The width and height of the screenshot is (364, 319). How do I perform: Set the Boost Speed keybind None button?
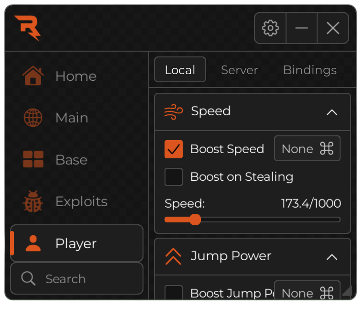point(307,148)
